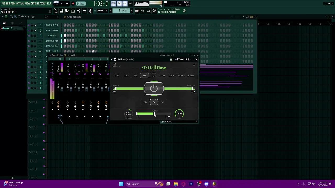
Task: Select previous HalfTime preset arrow
Action: tap(186, 59)
